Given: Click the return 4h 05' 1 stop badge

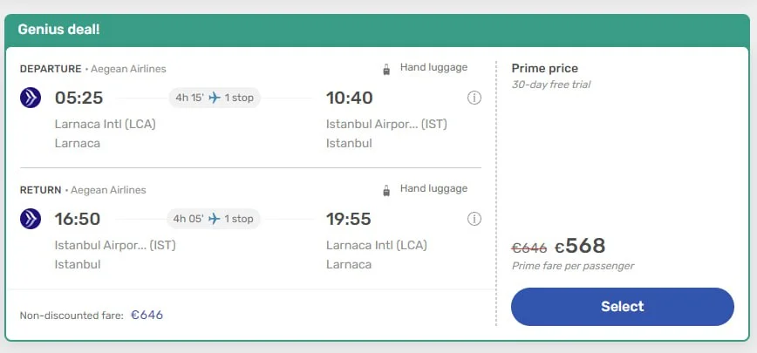Looking at the screenshot, I should [215, 219].
